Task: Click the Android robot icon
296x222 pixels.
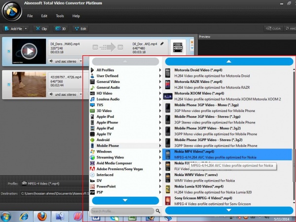Action: click(x=92, y=140)
